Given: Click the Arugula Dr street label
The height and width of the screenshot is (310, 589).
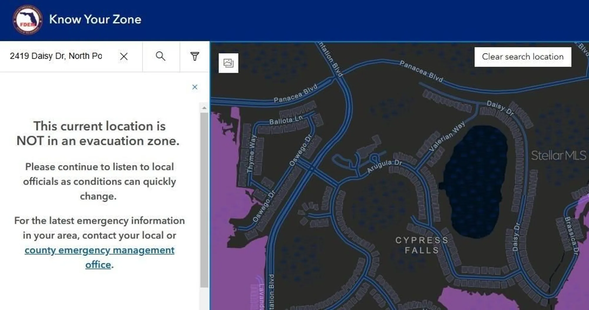Looking at the screenshot, I should pyautogui.click(x=384, y=166).
